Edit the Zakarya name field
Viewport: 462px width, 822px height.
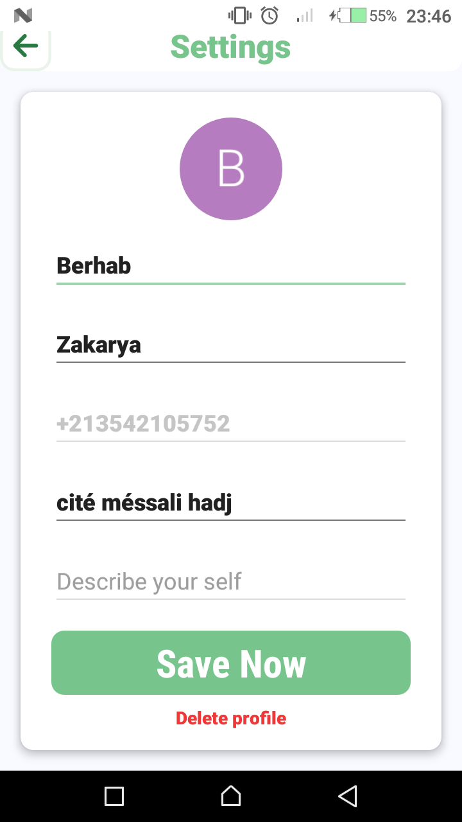231,345
